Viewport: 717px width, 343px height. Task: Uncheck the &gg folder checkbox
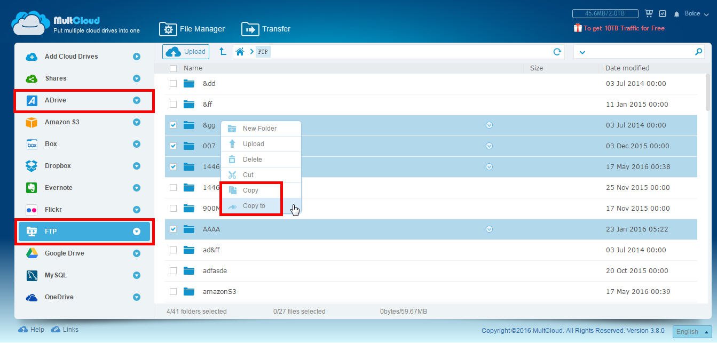173,125
